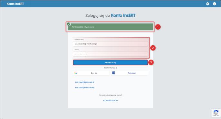Click the red step marker number 2
This screenshot has height=119, width=221.
[x=153, y=48]
